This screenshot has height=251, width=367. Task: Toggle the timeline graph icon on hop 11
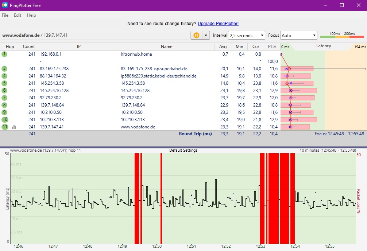[x=14, y=127]
